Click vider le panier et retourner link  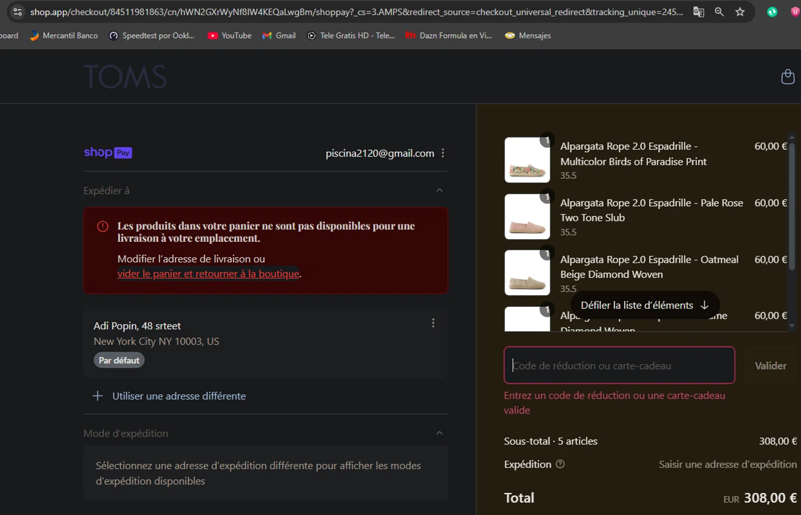point(208,274)
